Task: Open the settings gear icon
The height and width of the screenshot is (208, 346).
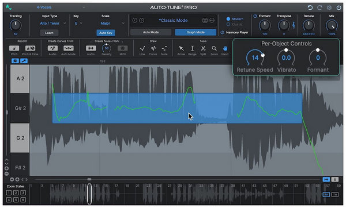Action: tap(329, 7)
